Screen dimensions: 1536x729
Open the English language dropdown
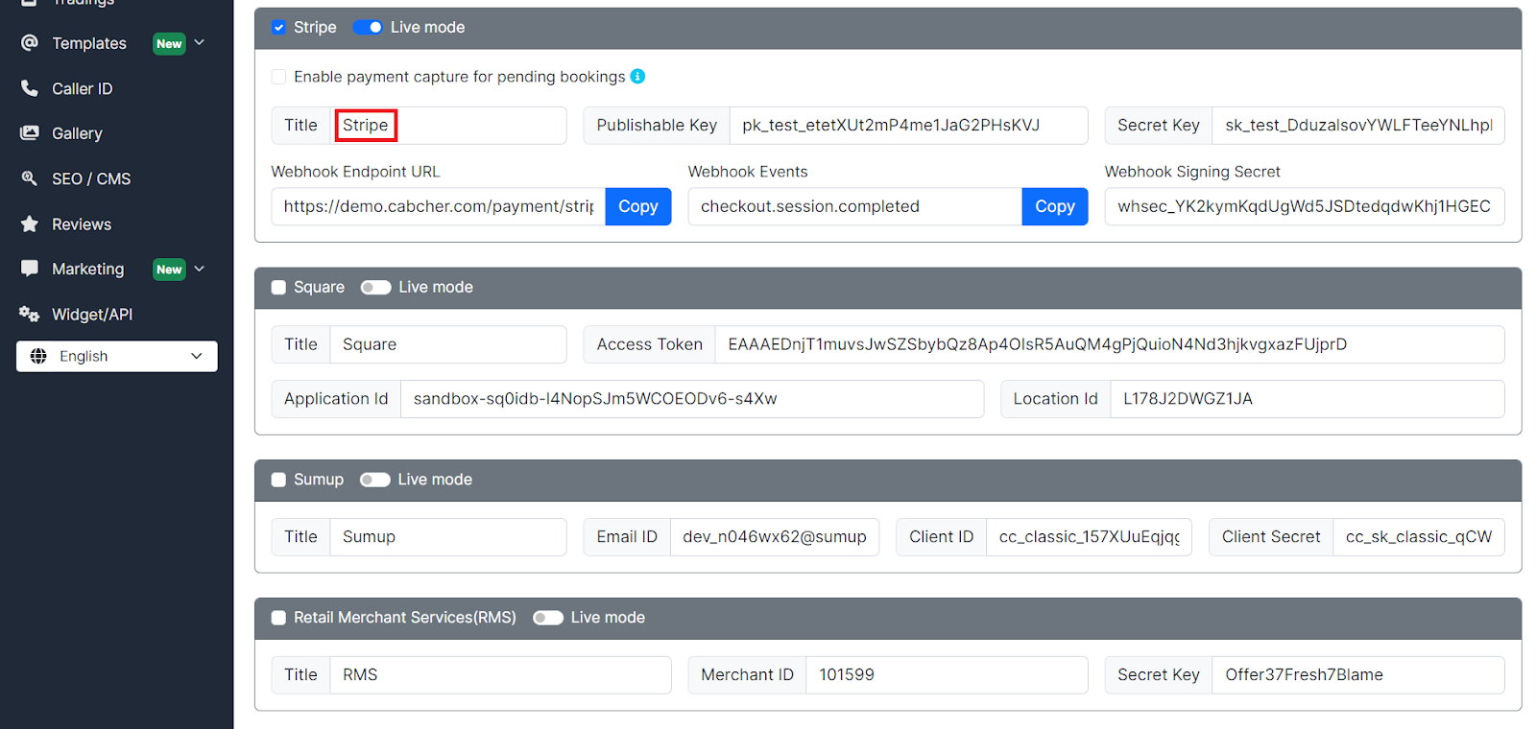[x=117, y=356]
